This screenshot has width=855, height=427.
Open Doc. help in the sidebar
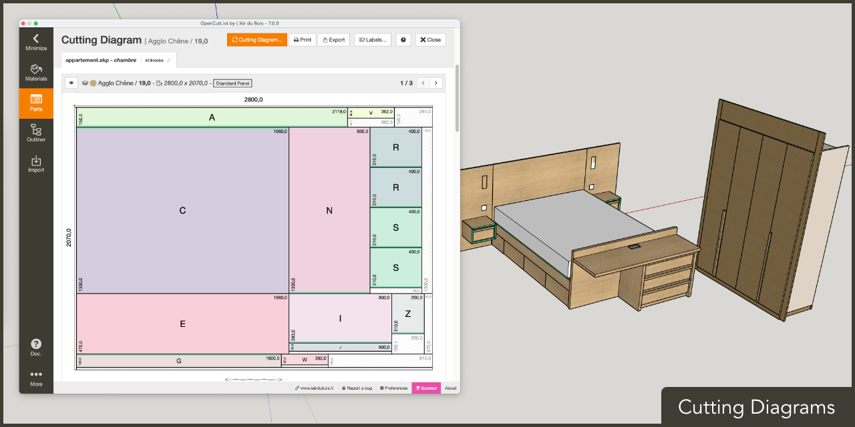click(x=36, y=348)
